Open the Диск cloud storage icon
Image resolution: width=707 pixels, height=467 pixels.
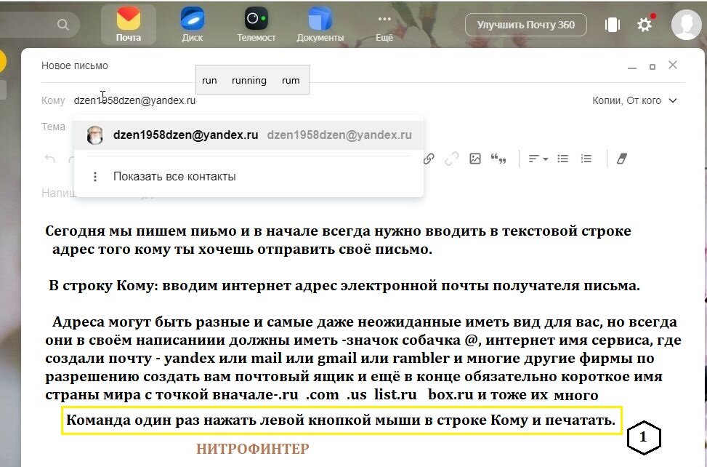click(x=193, y=25)
